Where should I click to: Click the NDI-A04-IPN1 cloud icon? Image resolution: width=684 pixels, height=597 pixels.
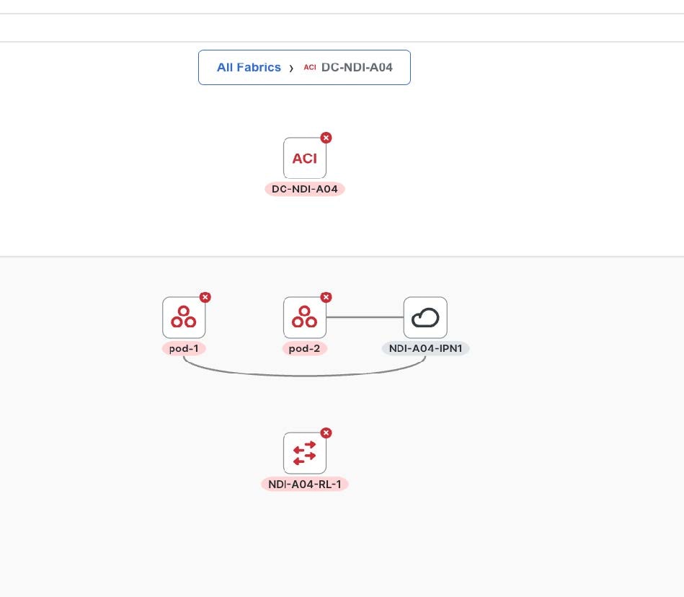pyautogui.click(x=425, y=318)
